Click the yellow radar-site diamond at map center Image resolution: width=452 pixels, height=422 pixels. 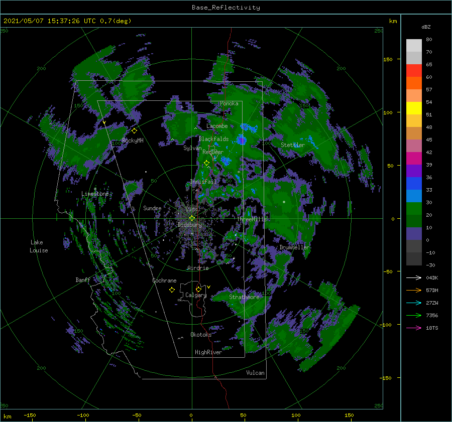tap(192, 218)
